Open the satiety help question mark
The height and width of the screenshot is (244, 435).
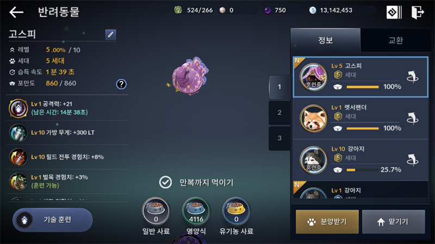click(x=121, y=84)
